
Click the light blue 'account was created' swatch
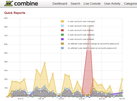pos(62,26)
